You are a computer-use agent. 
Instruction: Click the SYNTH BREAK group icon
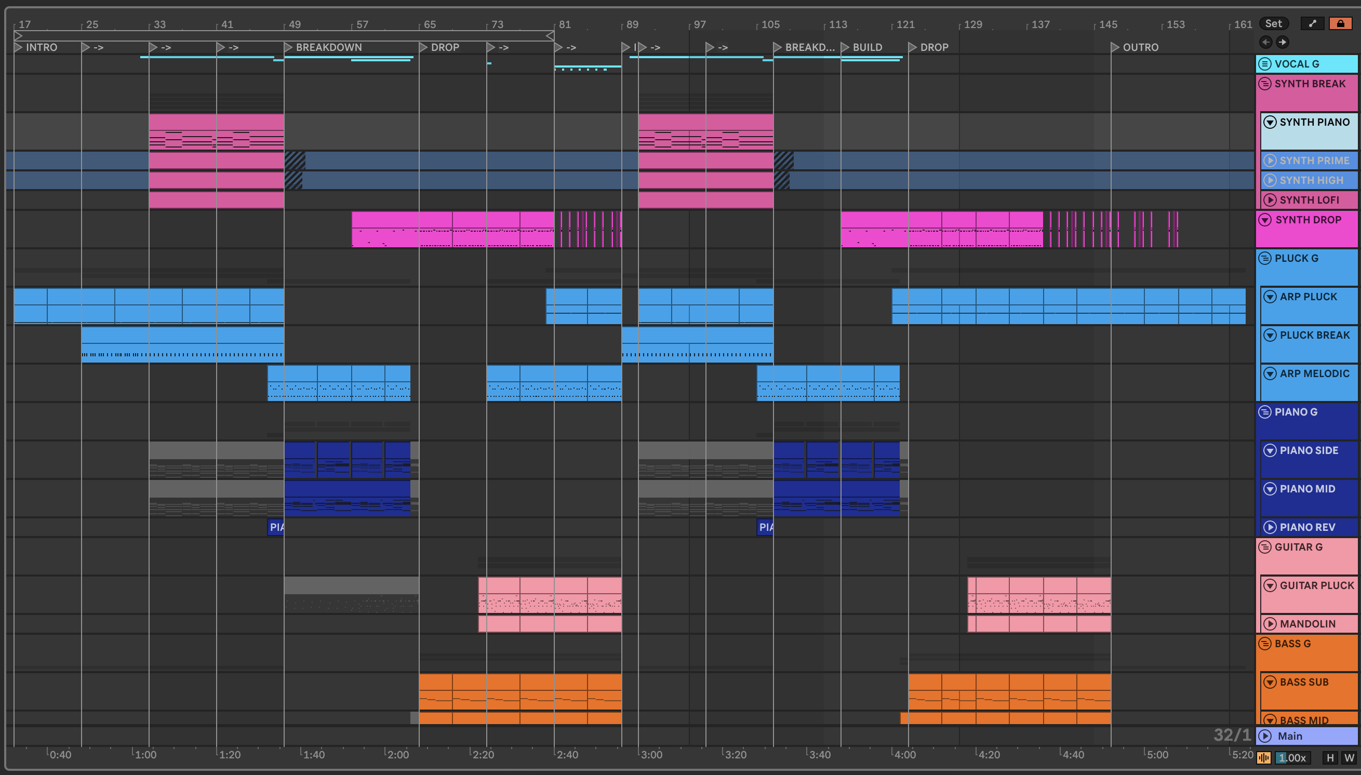(1265, 84)
